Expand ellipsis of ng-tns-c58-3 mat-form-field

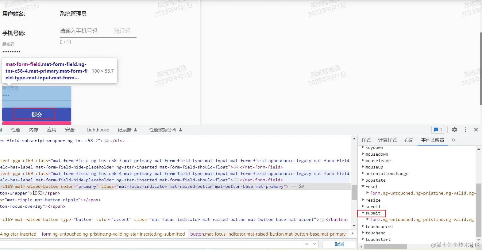[236, 167]
